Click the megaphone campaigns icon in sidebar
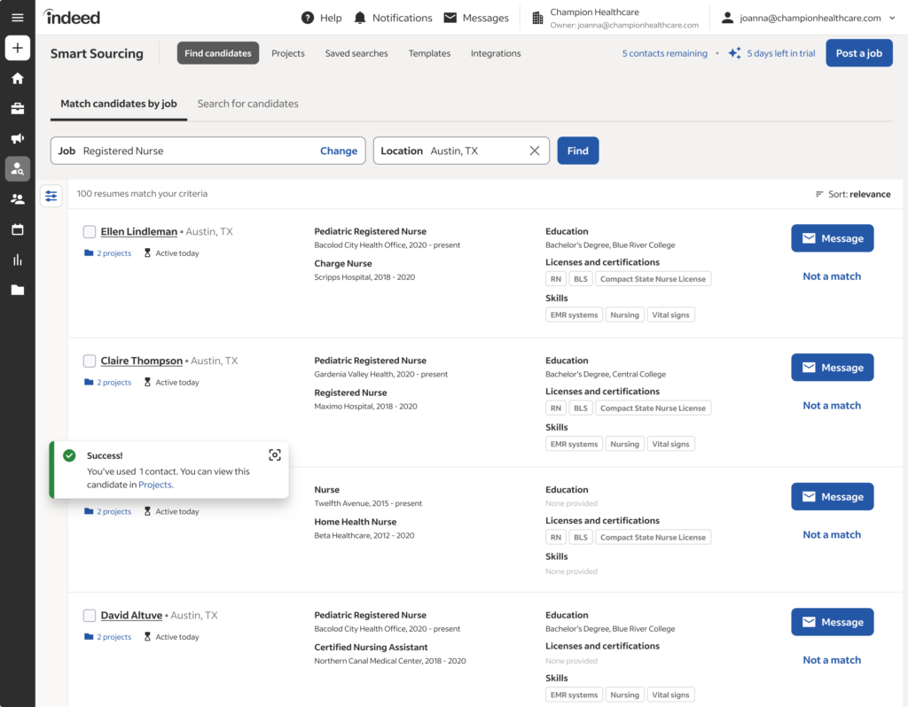Viewport: 908px width, 707px height. pyautogui.click(x=17, y=138)
